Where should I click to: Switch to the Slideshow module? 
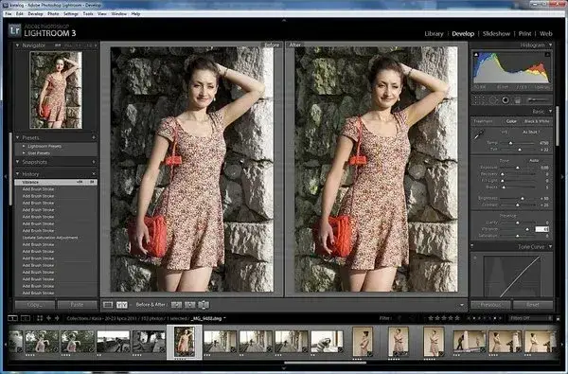[496, 34]
